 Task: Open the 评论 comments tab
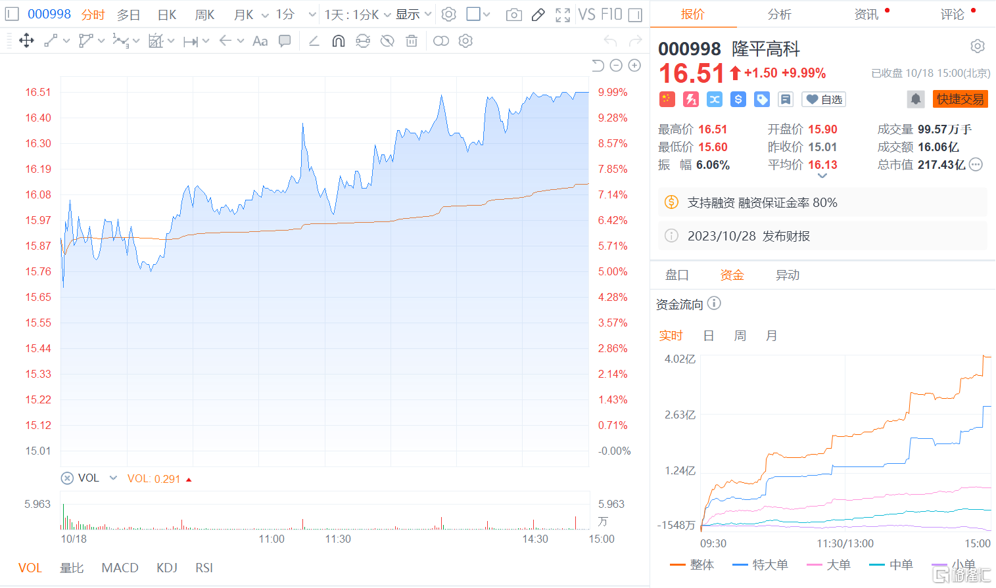953,14
